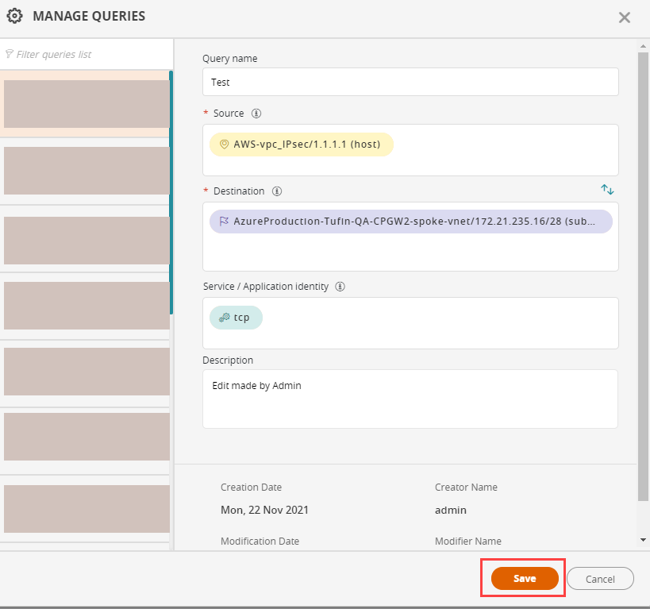Click the service icon in the tcp chip
Screen dimensions: 650x609
(x=224, y=318)
